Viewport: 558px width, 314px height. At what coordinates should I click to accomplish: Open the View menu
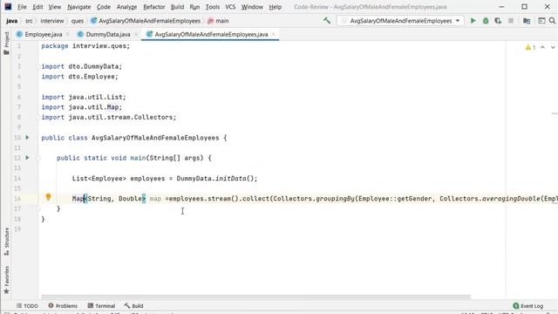(54, 7)
